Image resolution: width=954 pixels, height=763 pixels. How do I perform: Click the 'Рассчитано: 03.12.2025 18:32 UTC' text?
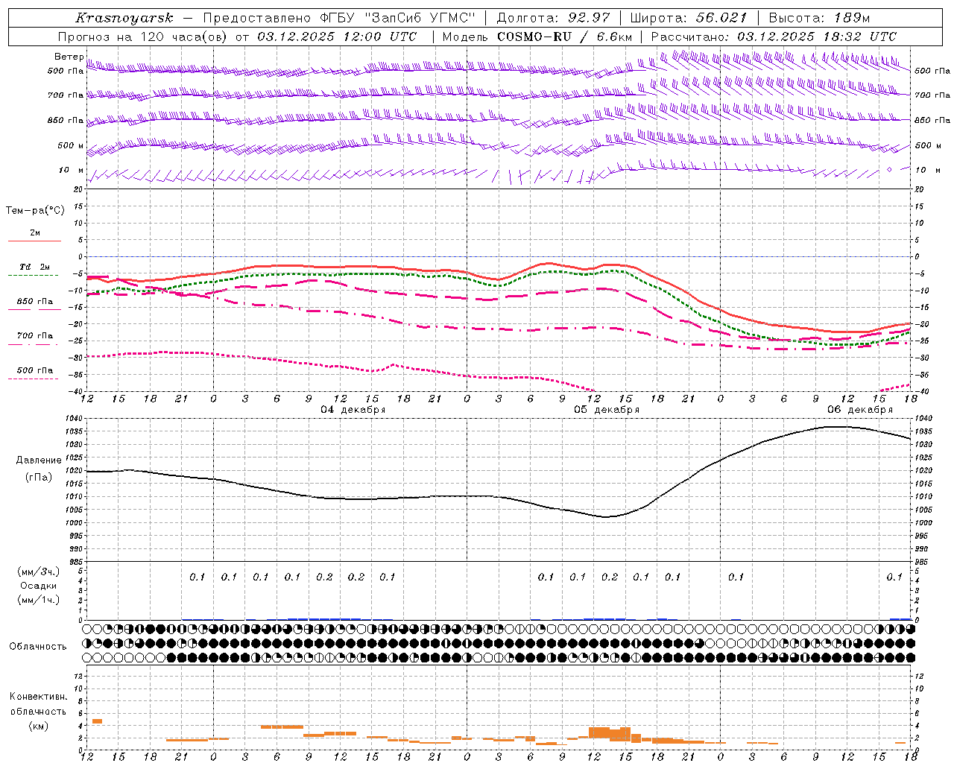[774, 37]
